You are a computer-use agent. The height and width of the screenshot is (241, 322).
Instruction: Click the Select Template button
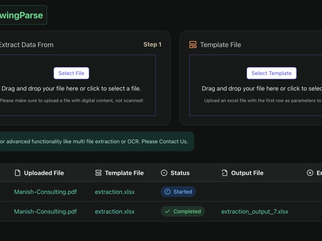pos(271,73)
